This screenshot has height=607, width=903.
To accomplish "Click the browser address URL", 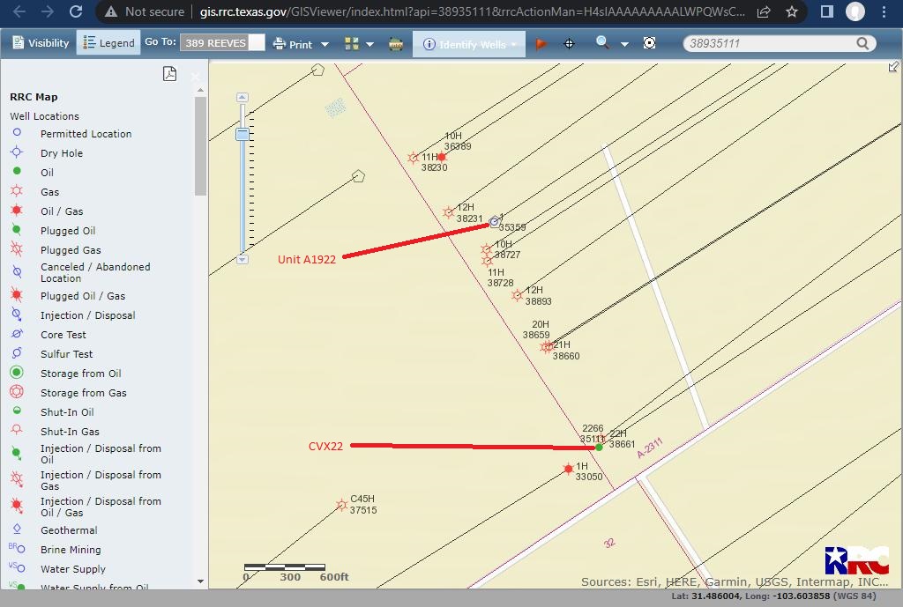I will point(473,11).
